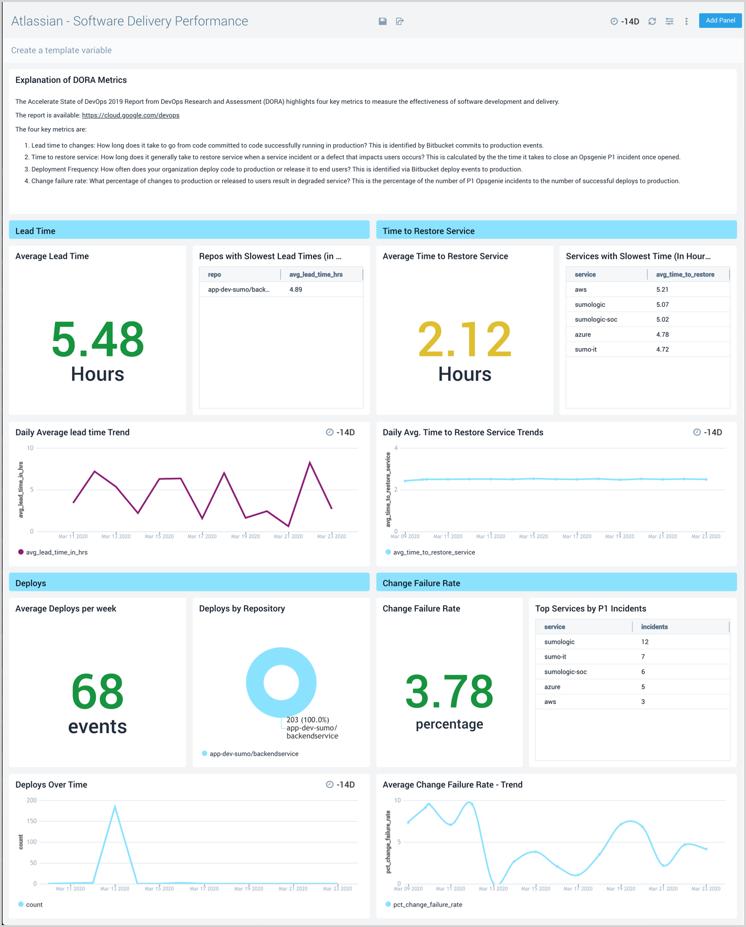The height and width of the screenshot is (927, 746).
Task: Click the dashboard title Atlassian - Software Delivery Performance
Action: click(x=130, y=21)
